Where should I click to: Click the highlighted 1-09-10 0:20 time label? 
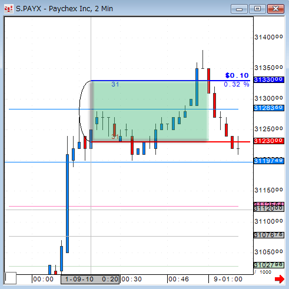(90, 279)
